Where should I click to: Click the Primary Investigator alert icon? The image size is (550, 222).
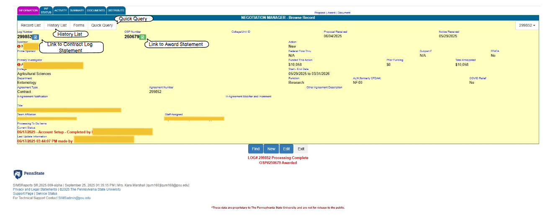19,65
